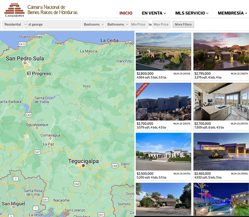
Task: Click the El Progreso label on the map
Action: coord(39,73)
